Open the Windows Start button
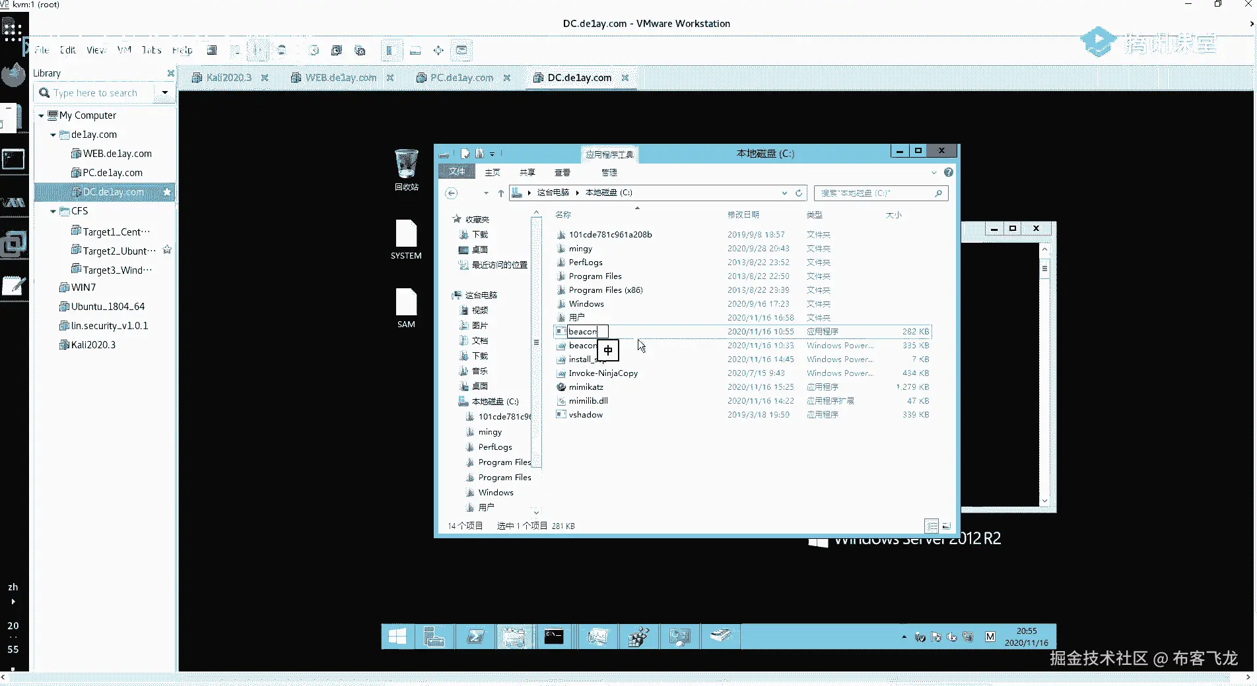This screenshot has height=686, width=1257. 397,637
